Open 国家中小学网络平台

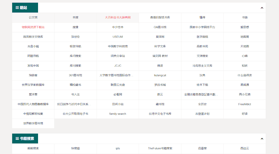tap(202, 27)
